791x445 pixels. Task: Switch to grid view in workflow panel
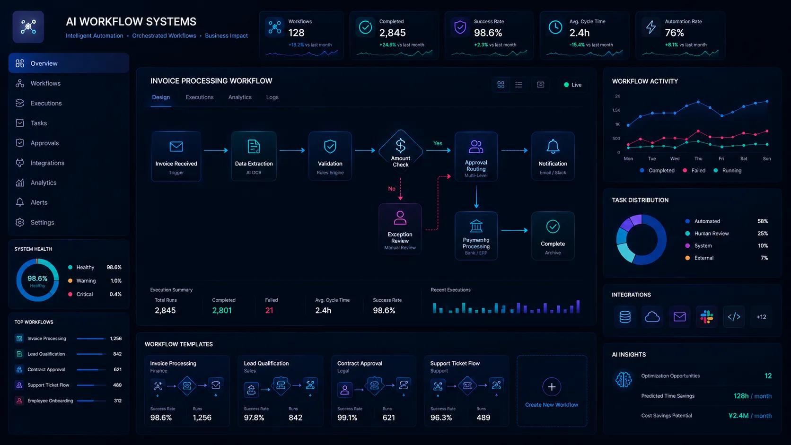pyautogui.click(x=501, y=85)
